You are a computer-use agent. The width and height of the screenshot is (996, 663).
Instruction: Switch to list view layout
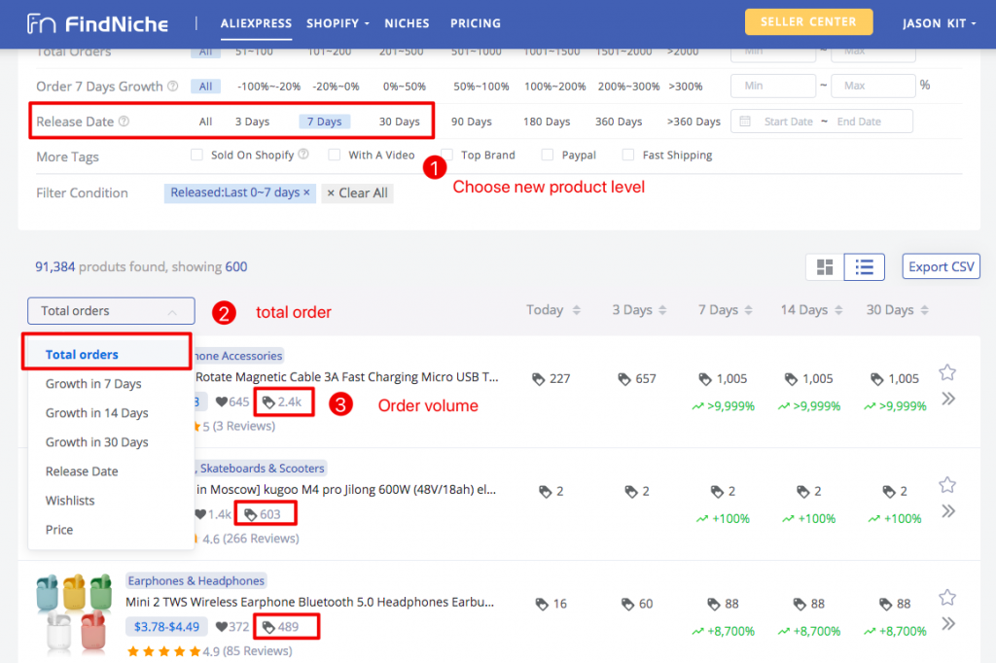864,267
